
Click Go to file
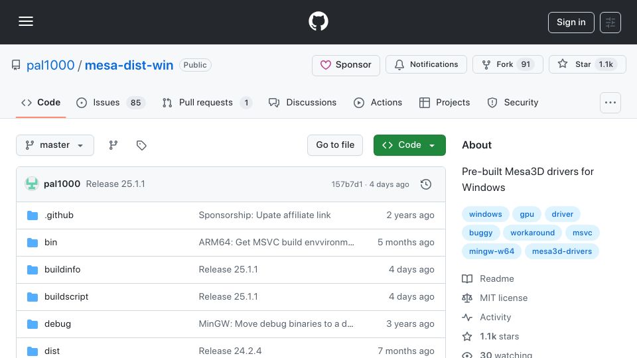tap(334, 145)
